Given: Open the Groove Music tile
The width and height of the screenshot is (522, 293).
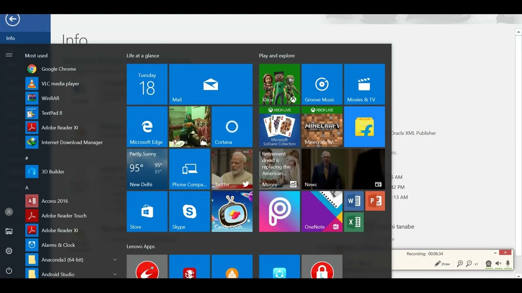Looking at the screenshot, I should point(322,84).
